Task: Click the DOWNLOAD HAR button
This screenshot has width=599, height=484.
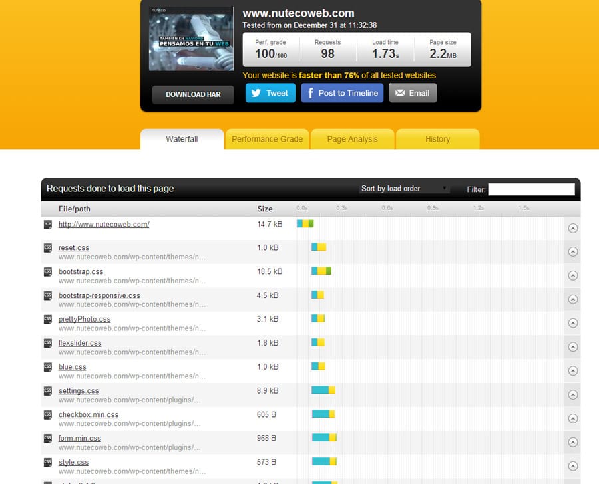Action: tap(193, 94)
